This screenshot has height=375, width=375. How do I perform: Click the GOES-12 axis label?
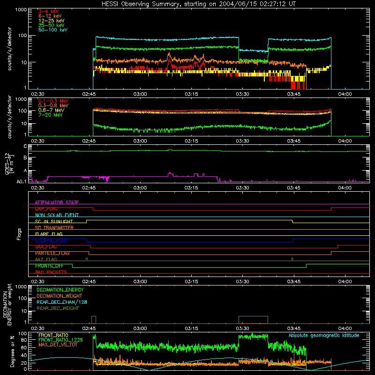[x=9, y=164]
